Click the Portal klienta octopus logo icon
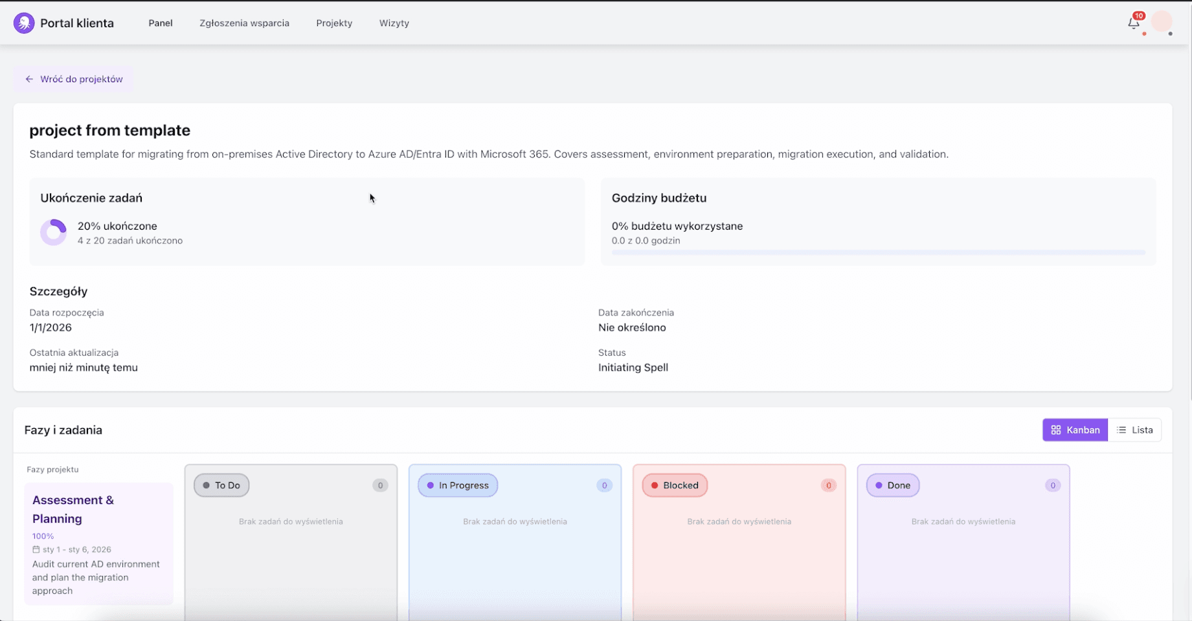Image resolution: width=1192 pixels, height=621 pixels. click(x=23, y=21)
